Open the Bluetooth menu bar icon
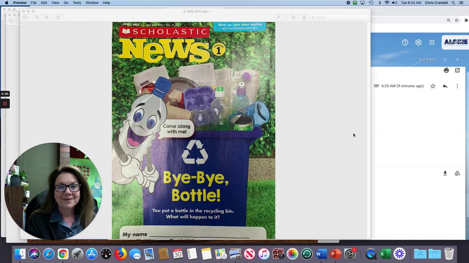Screen dimensions: 469x263 [380, 3]
